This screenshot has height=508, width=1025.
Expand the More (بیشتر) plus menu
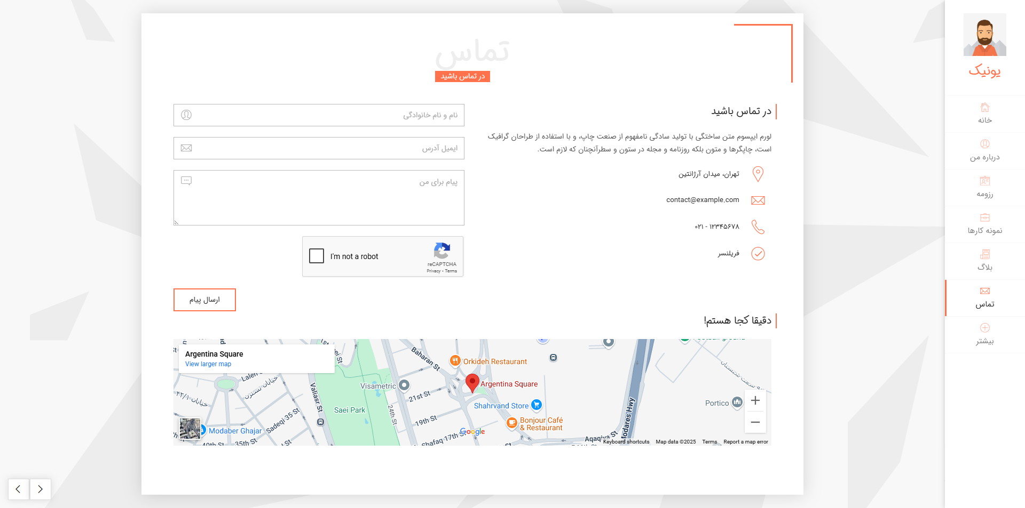pos(984,328)
